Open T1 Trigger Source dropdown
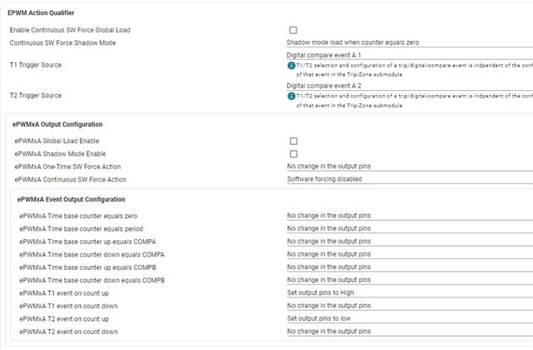Screen dimensions: 533x350 point(408,54)
